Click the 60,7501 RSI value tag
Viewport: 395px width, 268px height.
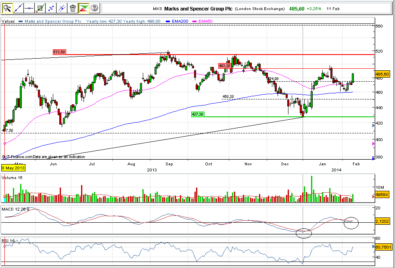click(x=383, y=247)
